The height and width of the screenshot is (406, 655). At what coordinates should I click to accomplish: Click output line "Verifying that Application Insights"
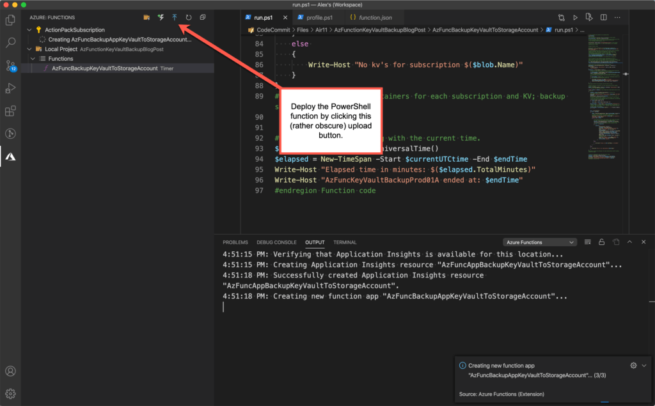(393, 254)
